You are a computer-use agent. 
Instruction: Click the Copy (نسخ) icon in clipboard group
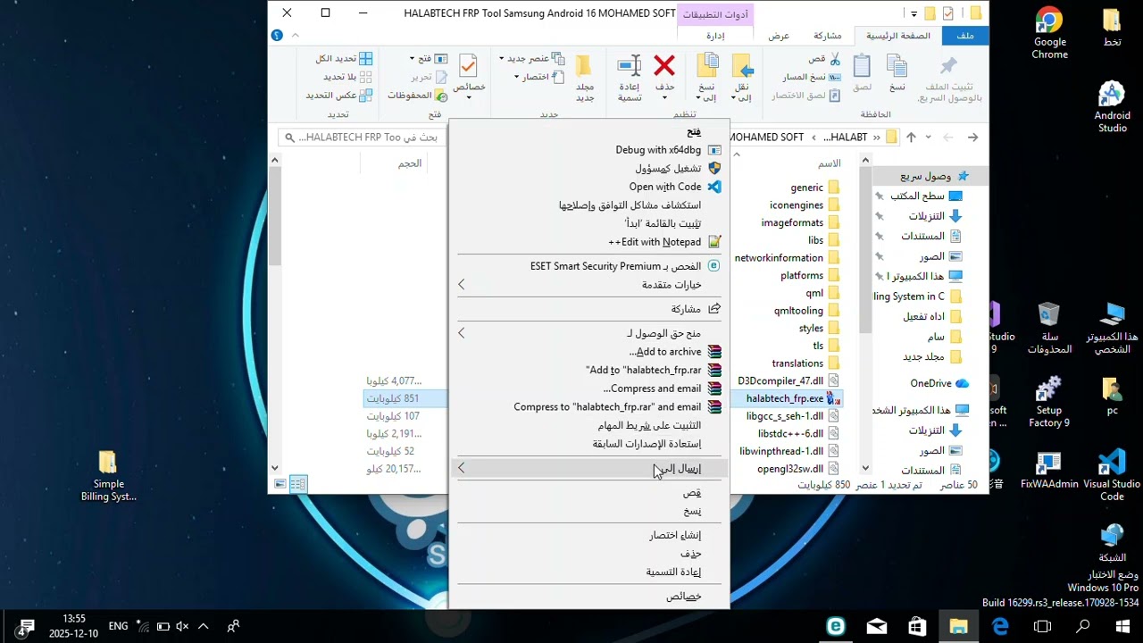tap(897, 66)
